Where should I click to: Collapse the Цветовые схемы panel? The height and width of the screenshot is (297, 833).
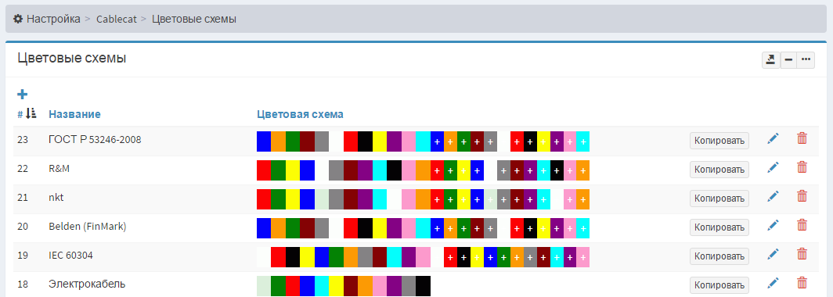pos(788,60)
